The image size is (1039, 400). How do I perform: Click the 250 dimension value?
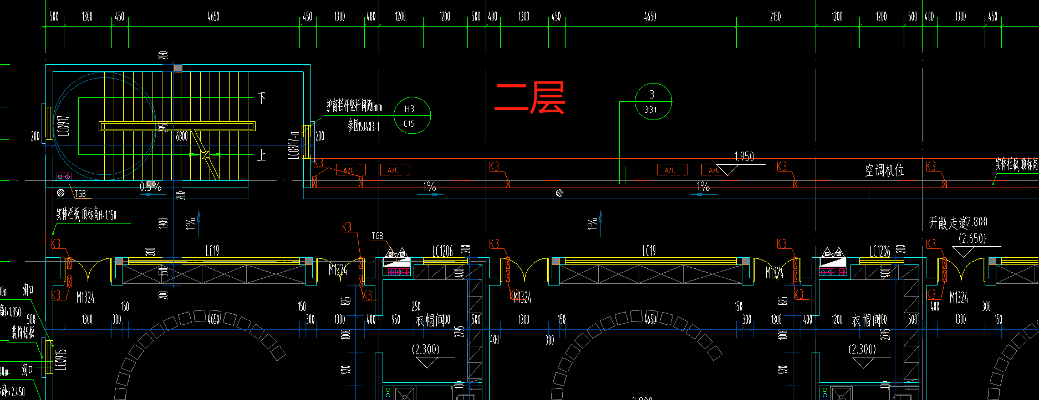[x=416, y=306]
